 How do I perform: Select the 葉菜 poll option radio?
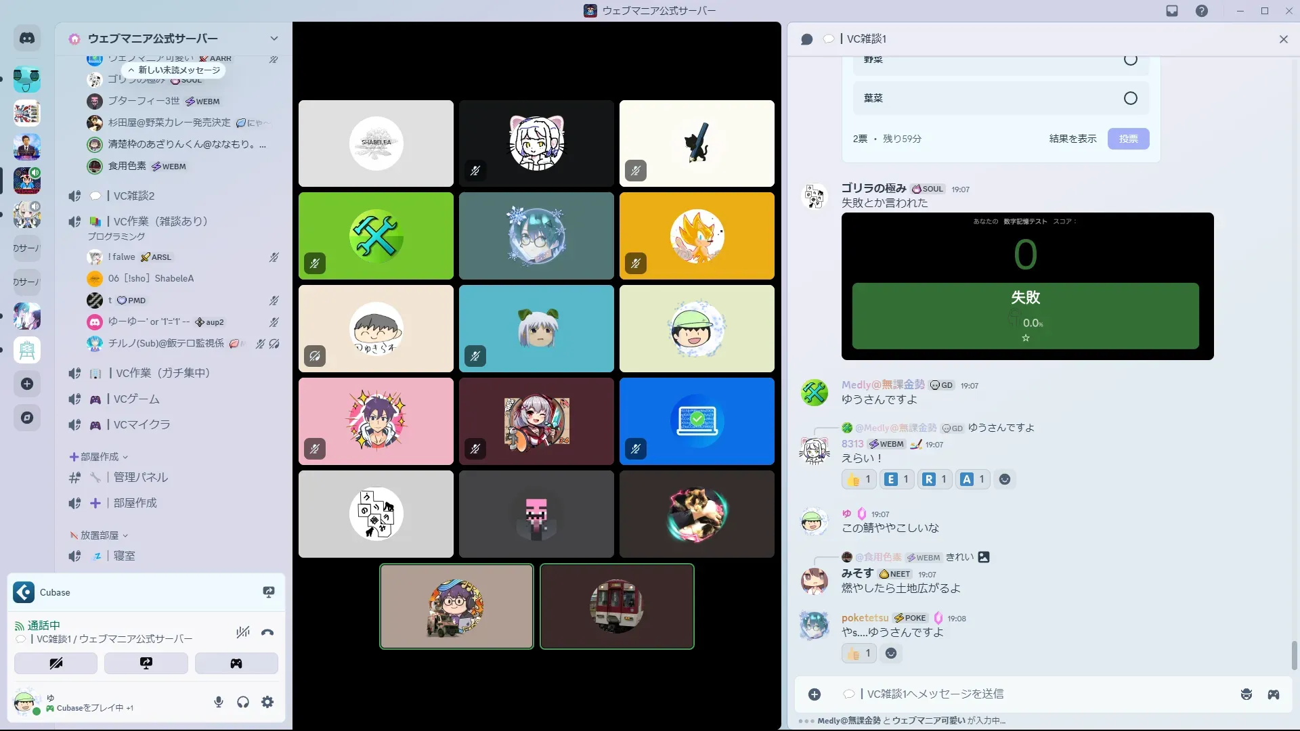[1130, 98]
